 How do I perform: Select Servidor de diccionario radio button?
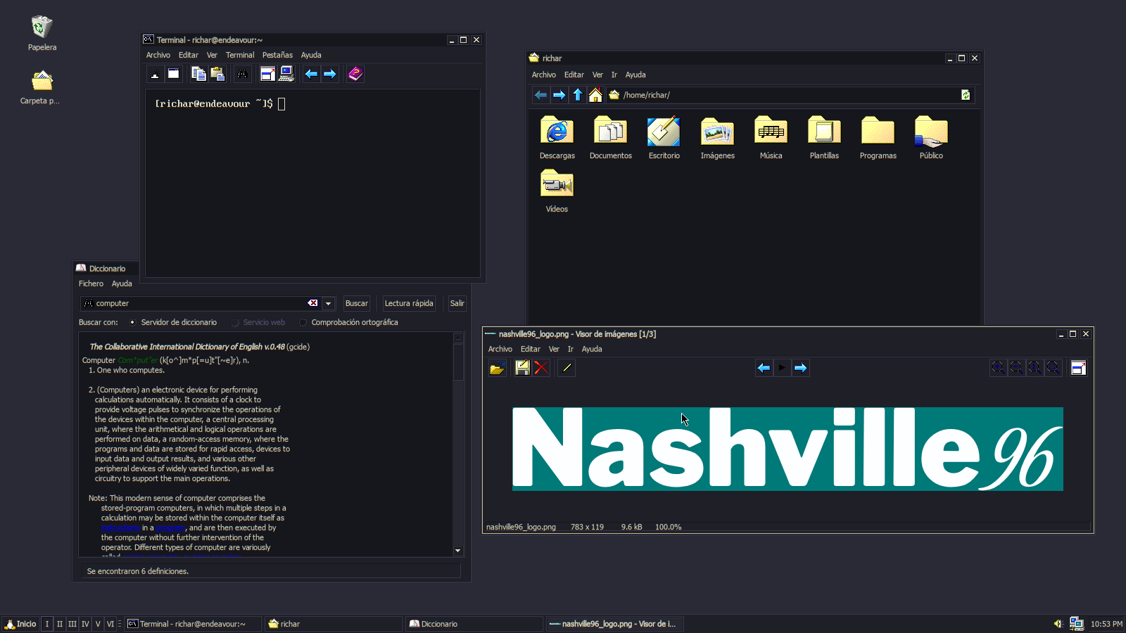132,322
